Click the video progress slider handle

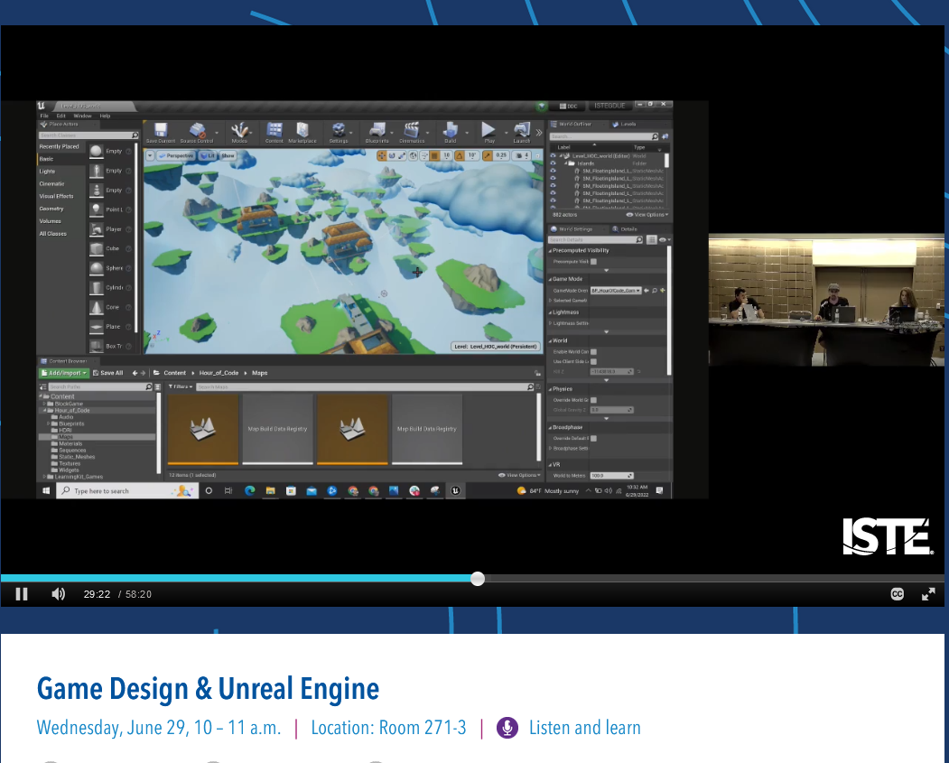click(x=478, y=579)
